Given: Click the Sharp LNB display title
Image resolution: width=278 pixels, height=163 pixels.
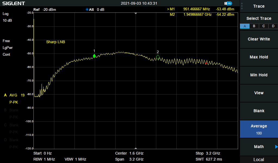Looking at the screenshot, I should point(55,42).
